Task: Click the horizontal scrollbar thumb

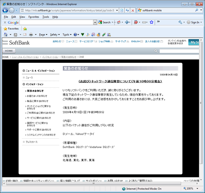Action: point(93,183)
